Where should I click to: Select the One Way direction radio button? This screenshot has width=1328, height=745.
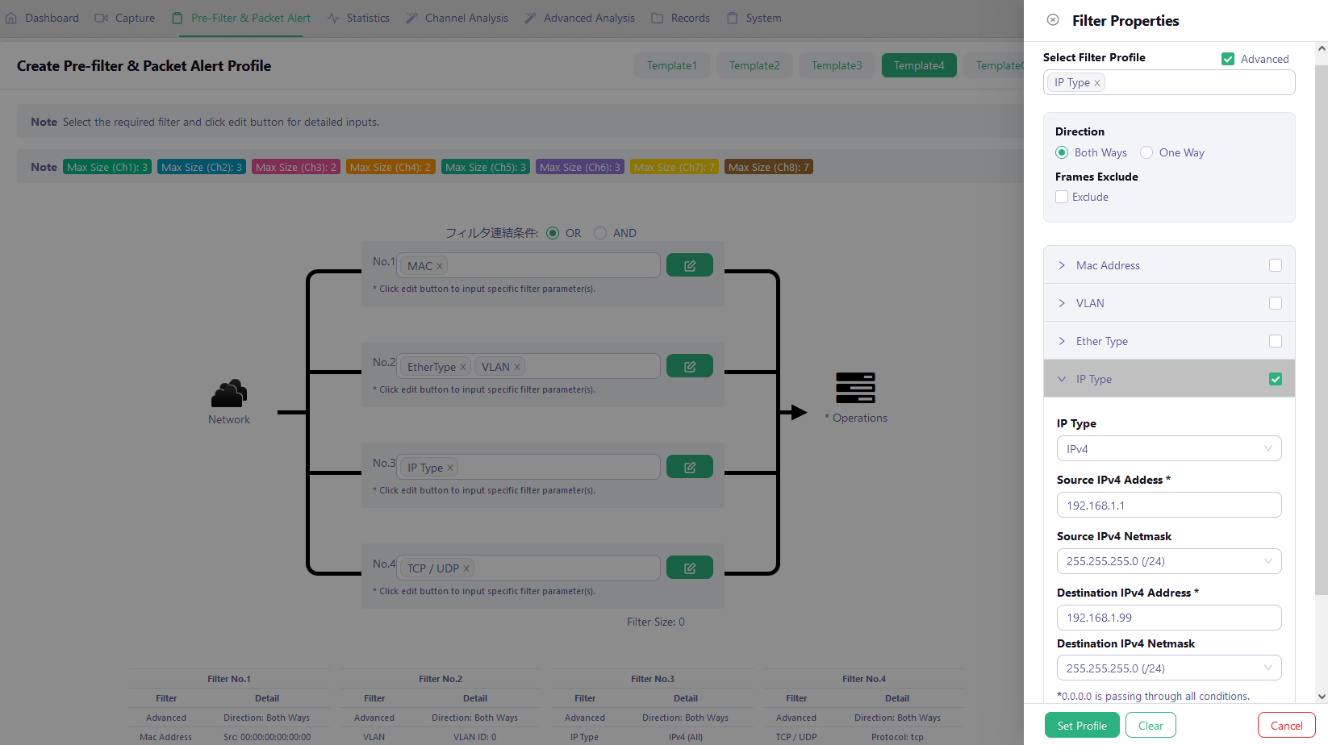[1146, 152]
